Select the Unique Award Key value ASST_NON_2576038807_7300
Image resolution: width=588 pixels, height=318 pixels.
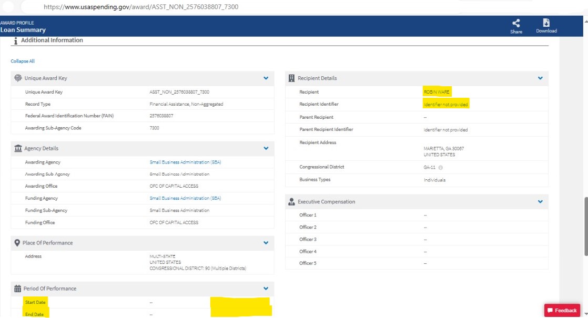click(179, 92)
